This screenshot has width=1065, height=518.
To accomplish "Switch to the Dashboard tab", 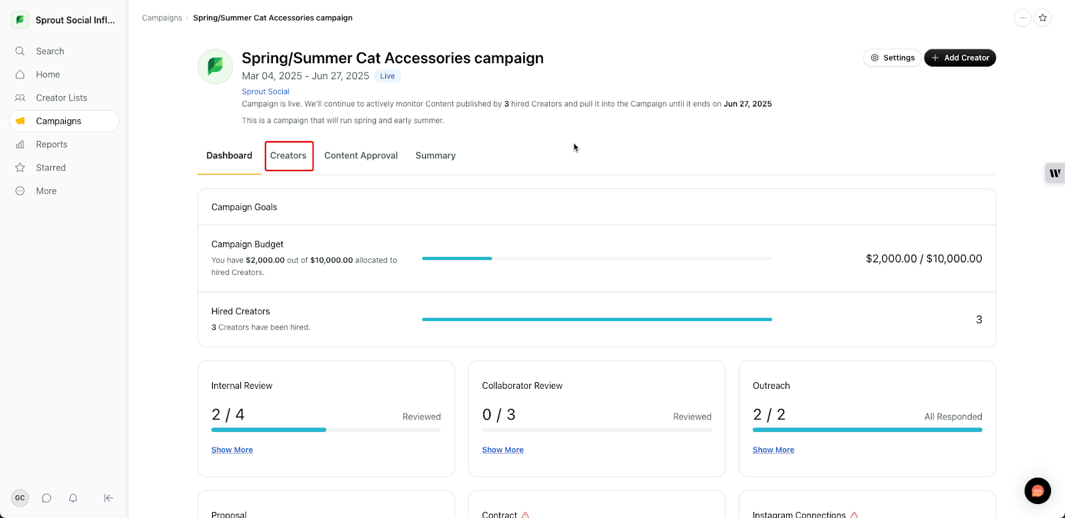I will (x=229, y=156).
